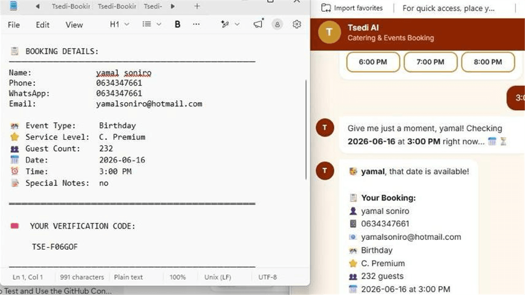
Task: Toggle bold formatting in Notepad toolbar
Action: [x=178, y=24]
